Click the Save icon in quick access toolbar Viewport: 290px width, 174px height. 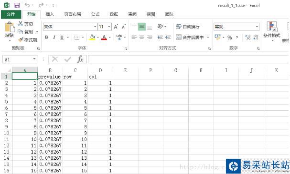(17, 5)
